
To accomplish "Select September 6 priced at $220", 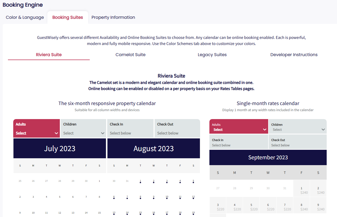I will 268,205.
